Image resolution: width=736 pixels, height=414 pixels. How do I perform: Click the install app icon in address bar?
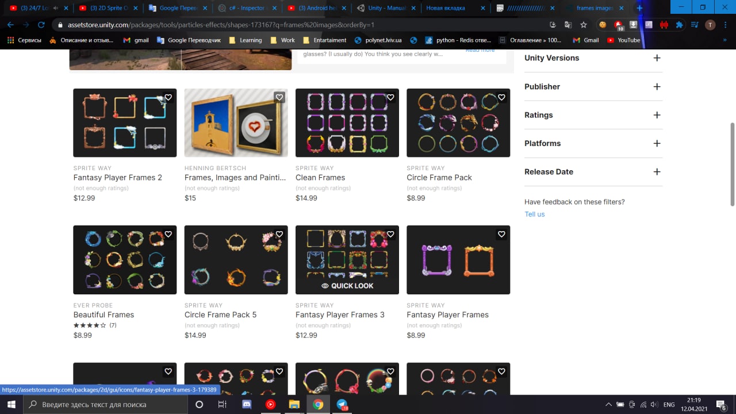553,25
